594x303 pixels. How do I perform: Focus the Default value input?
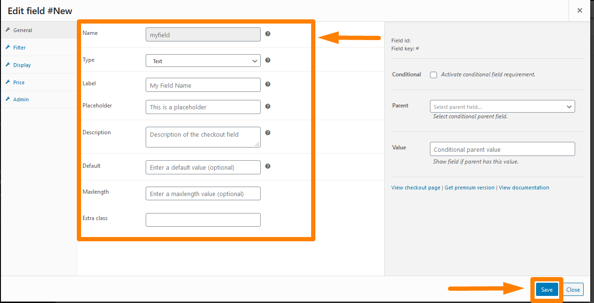(203, 167)
